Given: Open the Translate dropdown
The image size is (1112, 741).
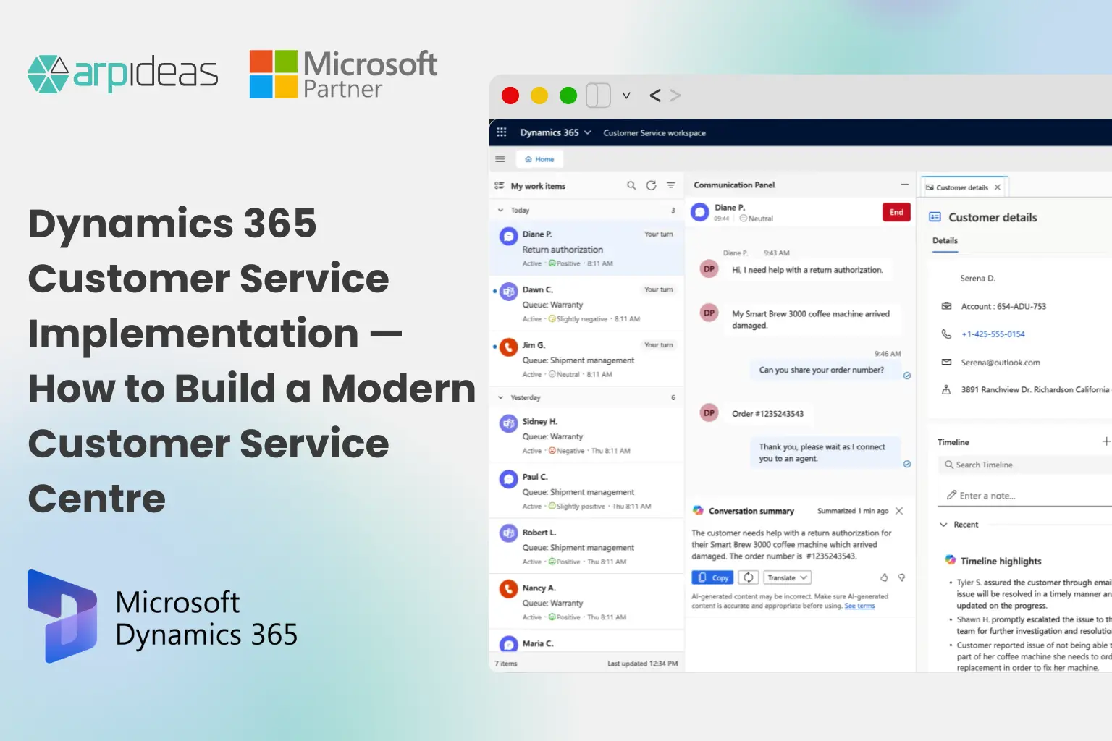Looking at the screenshot, I should tap(788, 577).
